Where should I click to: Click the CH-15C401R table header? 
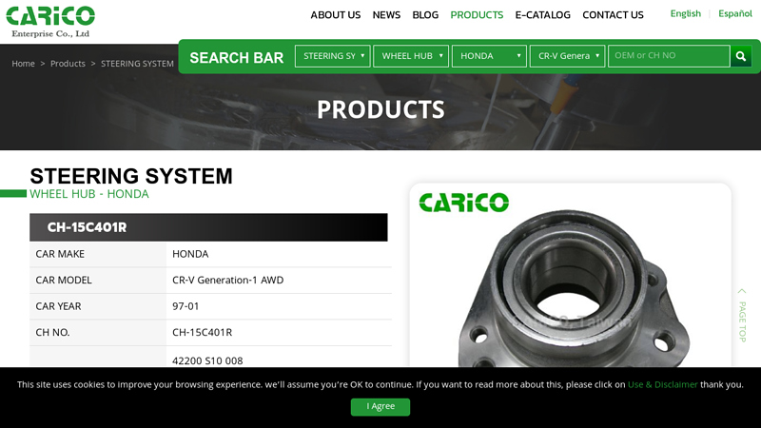208,227
